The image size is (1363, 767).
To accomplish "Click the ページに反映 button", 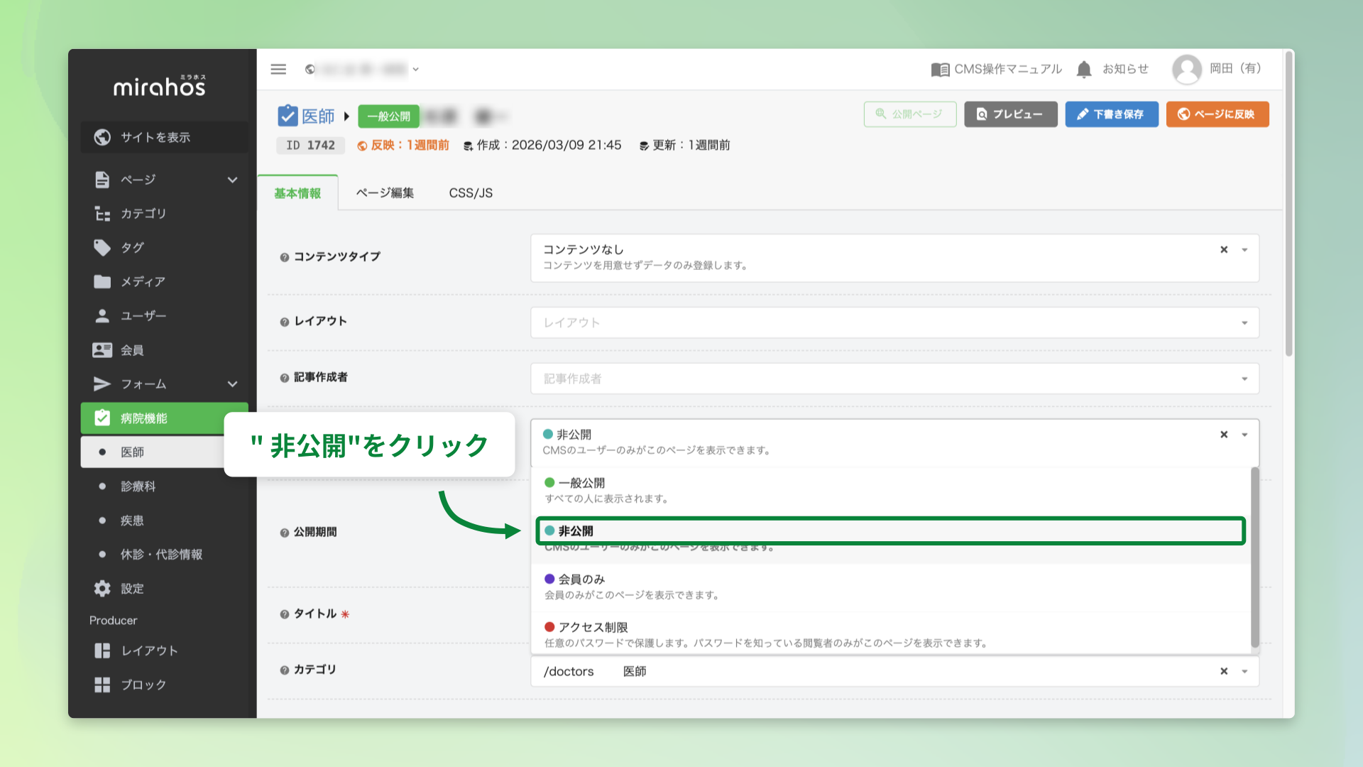I will pos(1217,114).
